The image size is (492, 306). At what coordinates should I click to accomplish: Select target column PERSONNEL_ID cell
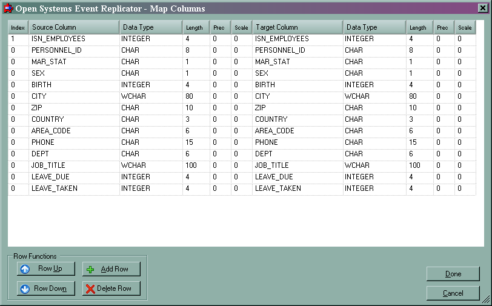point(298,50)
